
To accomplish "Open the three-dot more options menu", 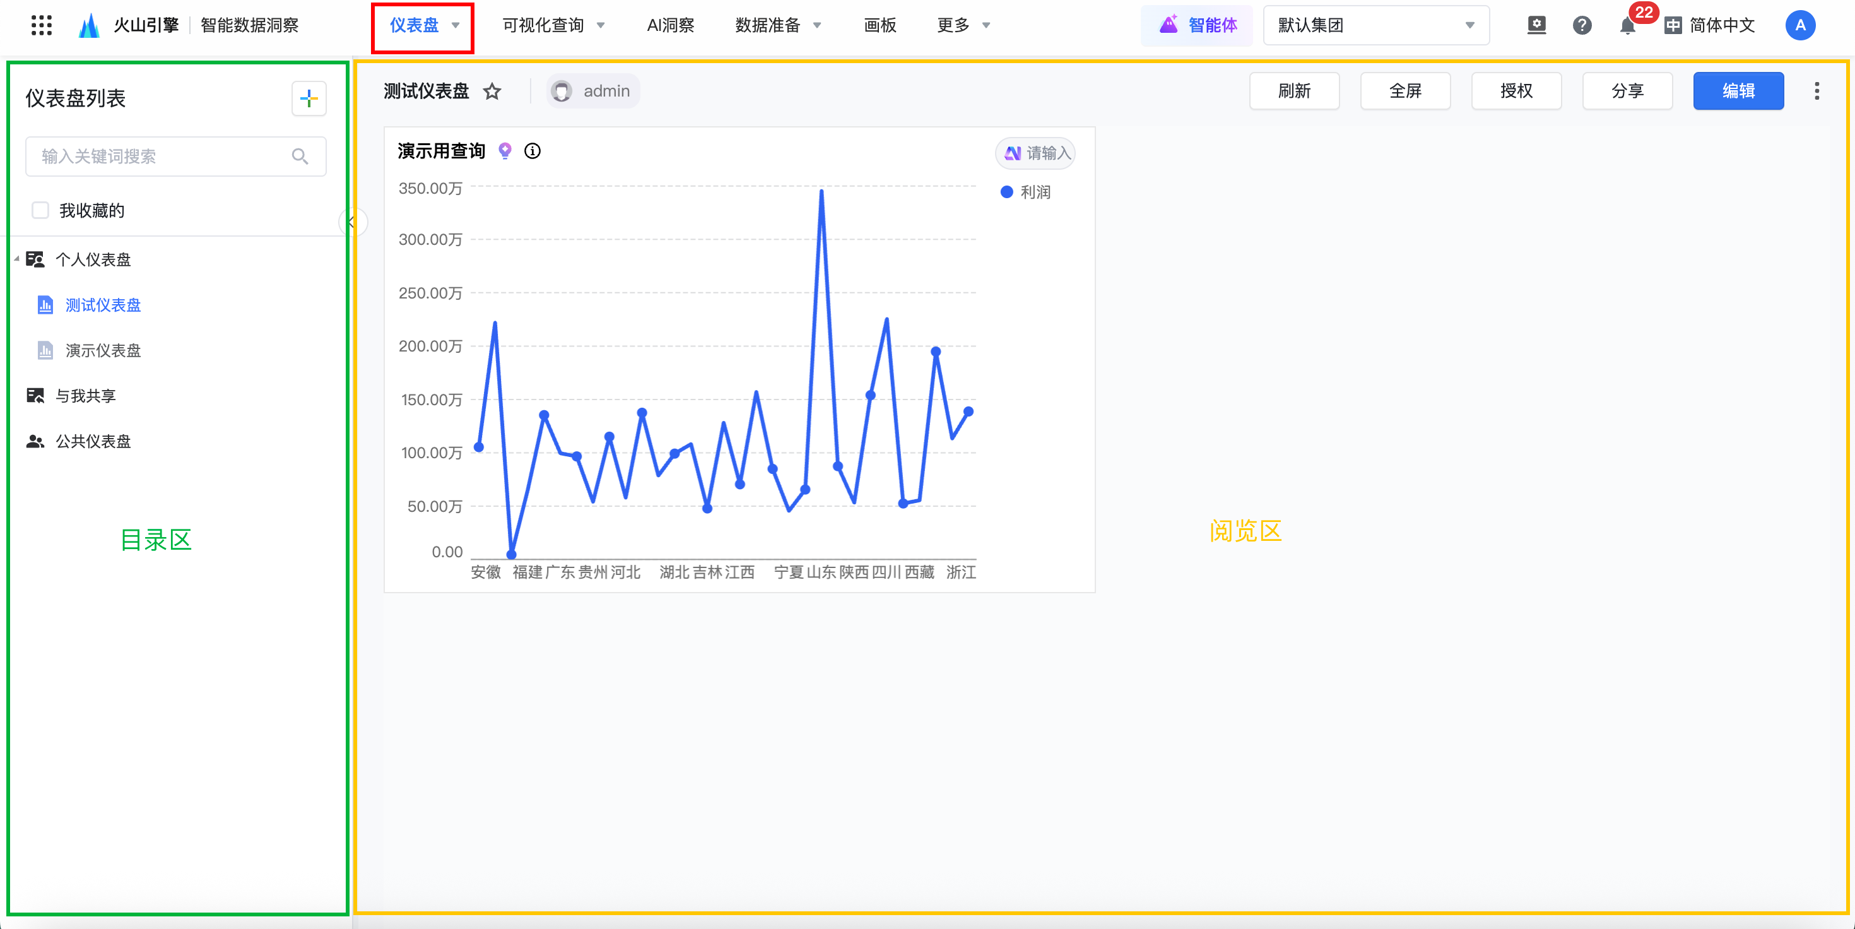I will click(x=1817, y=92).
